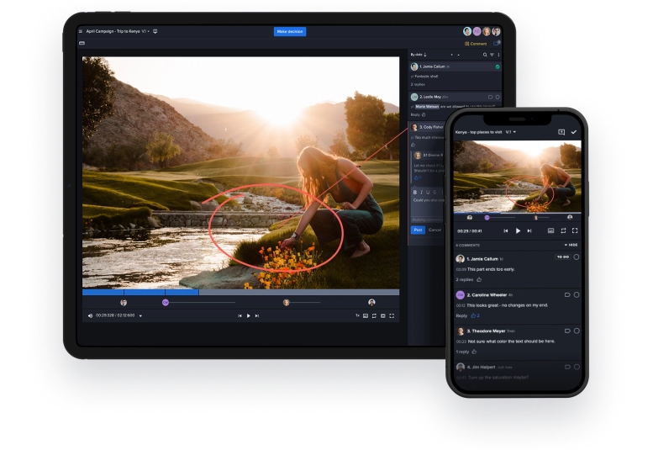Mute audio with tablet speaker icon

[x=91, y=315]
